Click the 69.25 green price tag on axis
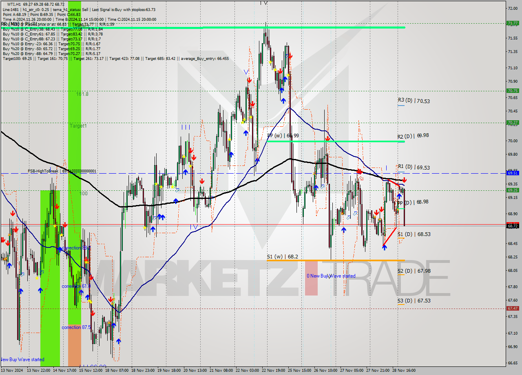Screen dimensions: 522x375 (513, 190)
